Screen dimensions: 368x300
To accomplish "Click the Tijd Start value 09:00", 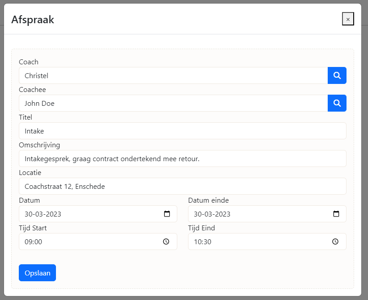I will 33,242.
